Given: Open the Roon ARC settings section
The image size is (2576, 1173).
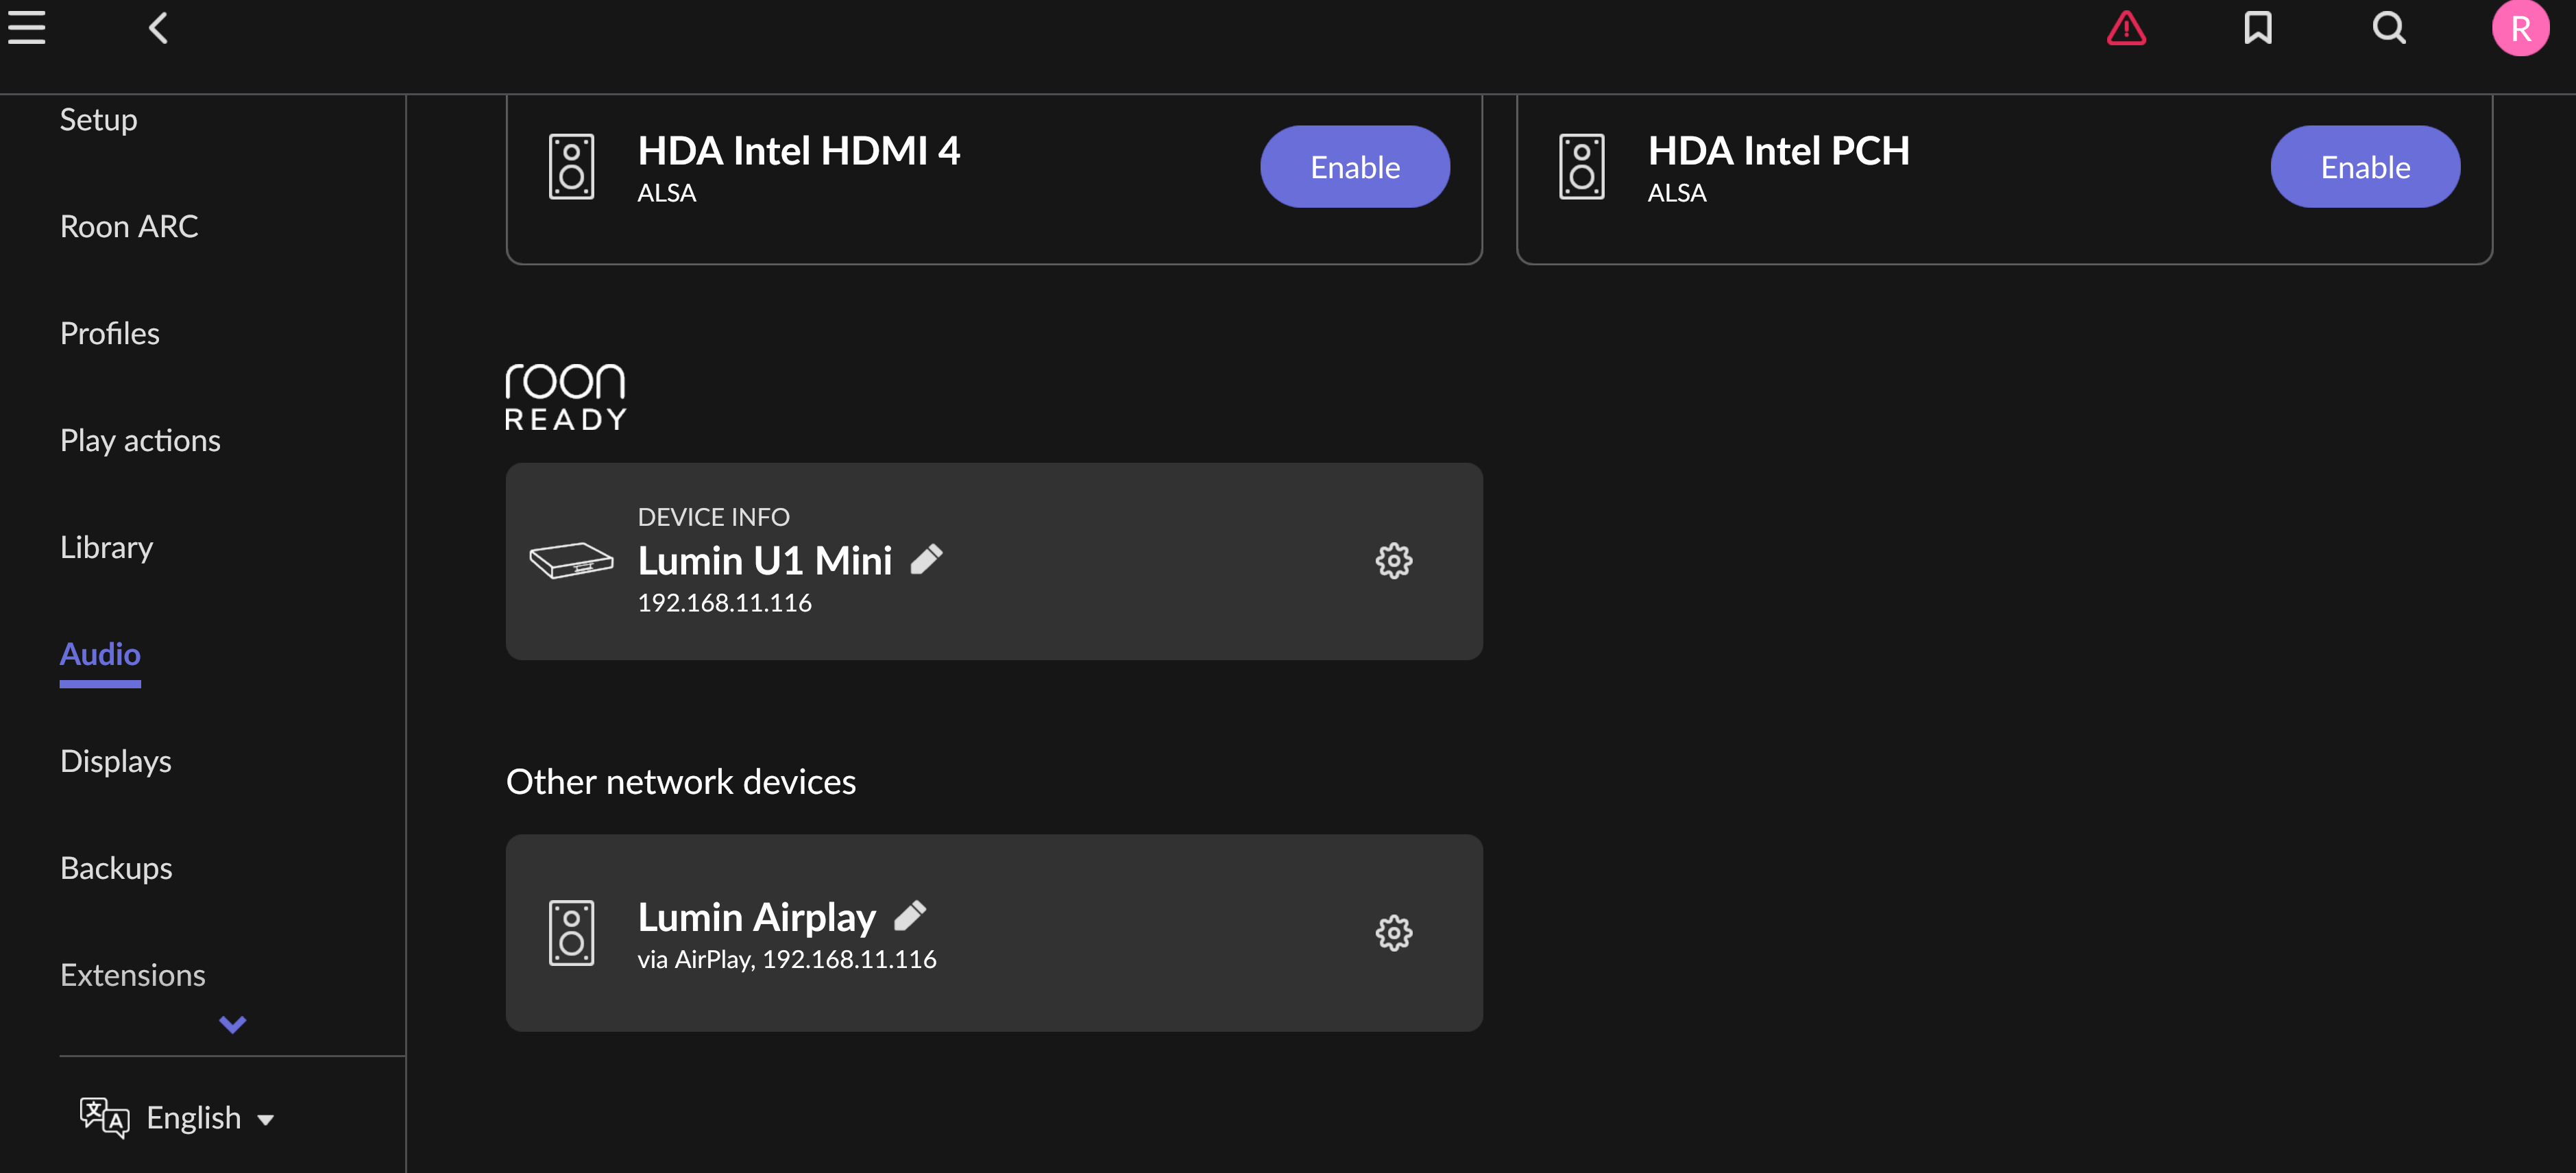Looking at the screenshot, I should [129, 227].
